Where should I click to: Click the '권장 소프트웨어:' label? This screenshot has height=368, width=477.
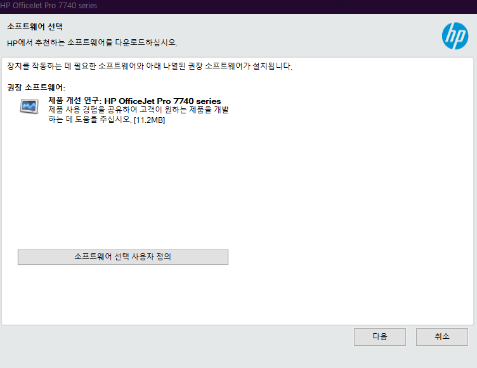coord(36,88)
